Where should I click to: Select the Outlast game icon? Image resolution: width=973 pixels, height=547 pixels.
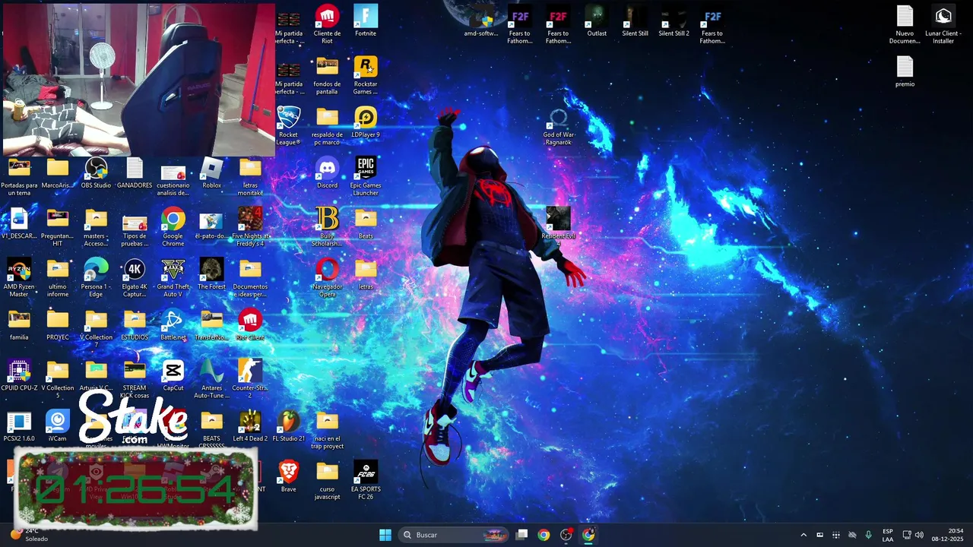[597, 21]
